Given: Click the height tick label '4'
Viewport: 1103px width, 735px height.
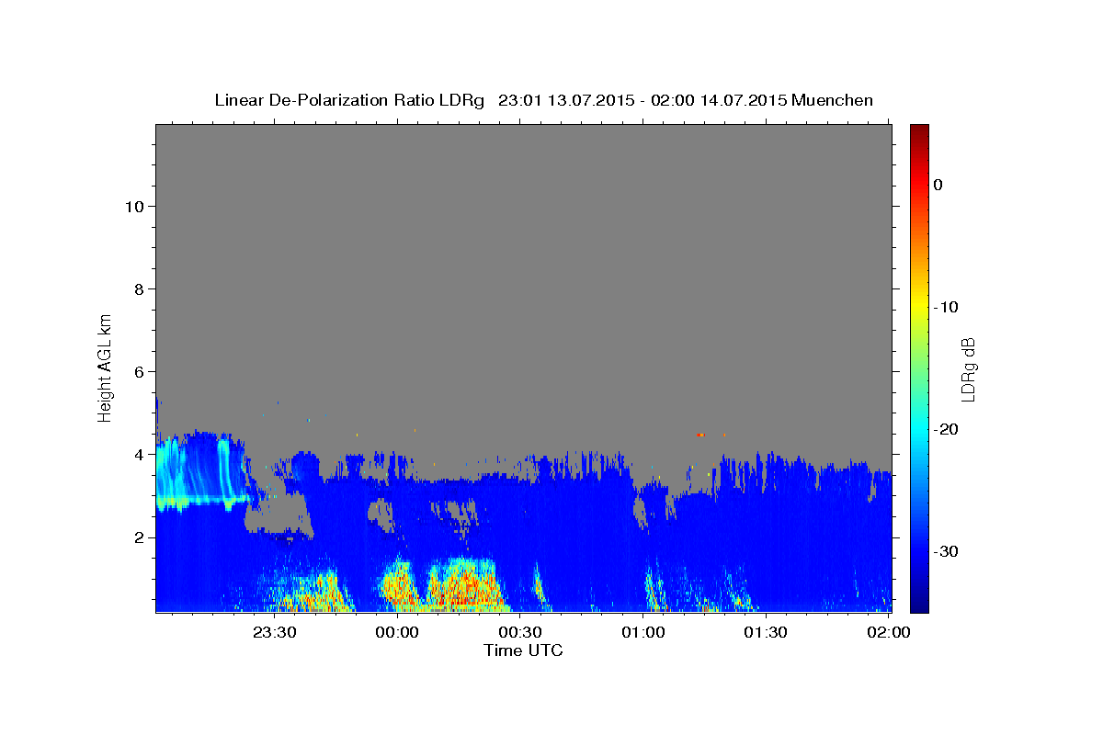Looking at the screenshot, I should click(138, 454).
